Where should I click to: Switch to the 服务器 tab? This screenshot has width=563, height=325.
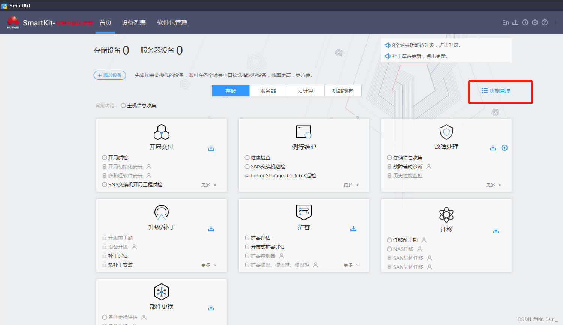click(x=268, y=91)
